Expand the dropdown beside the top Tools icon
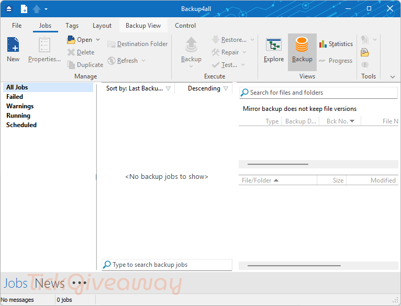The image size is (401, 306). point(375,40)
